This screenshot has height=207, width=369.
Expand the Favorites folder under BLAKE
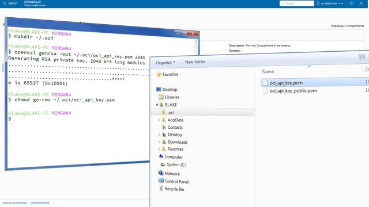click(x=159, y=149)
